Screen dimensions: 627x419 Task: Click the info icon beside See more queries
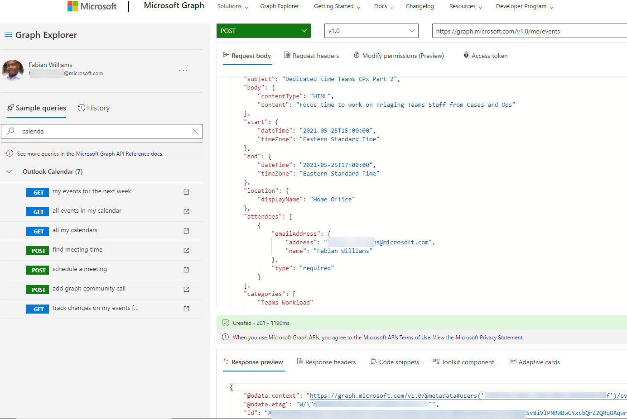point(10,153)
